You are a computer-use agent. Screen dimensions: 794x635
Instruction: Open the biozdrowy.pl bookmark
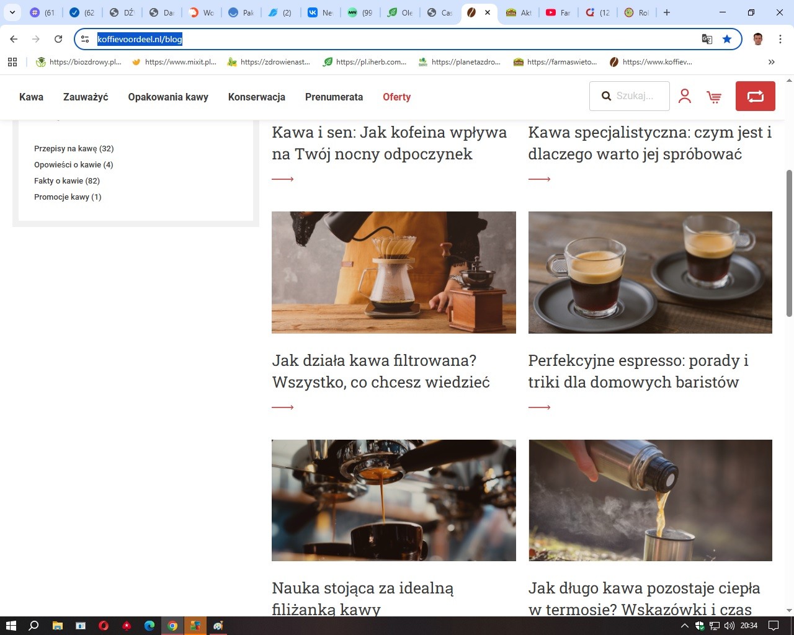click(79, 62)
